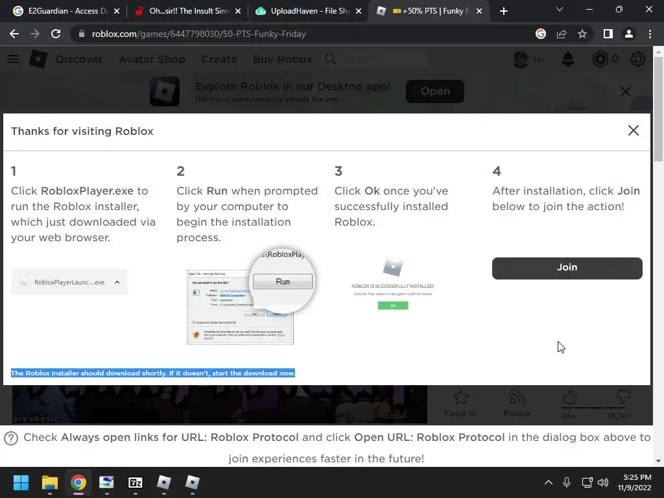Open Roblox notifications bell

(x=568, y=59)
